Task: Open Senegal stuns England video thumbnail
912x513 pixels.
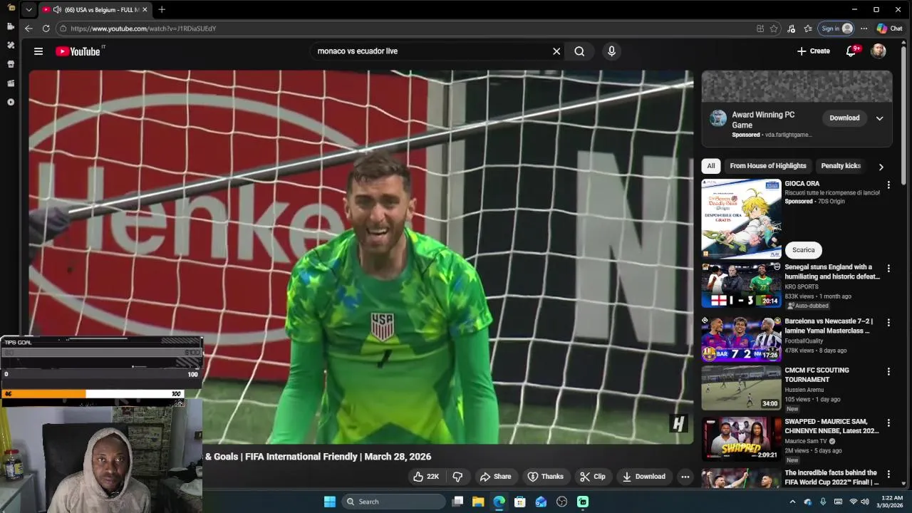Action: tap(741, 285)
